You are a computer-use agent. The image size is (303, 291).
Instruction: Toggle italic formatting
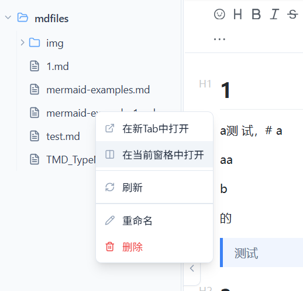[x=274, y=14]
